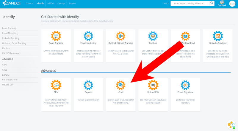The image size is (238, 131).
Task: Select Email Marketing in the sidebar
Action: pyautogui.click(x=10, y=33)
